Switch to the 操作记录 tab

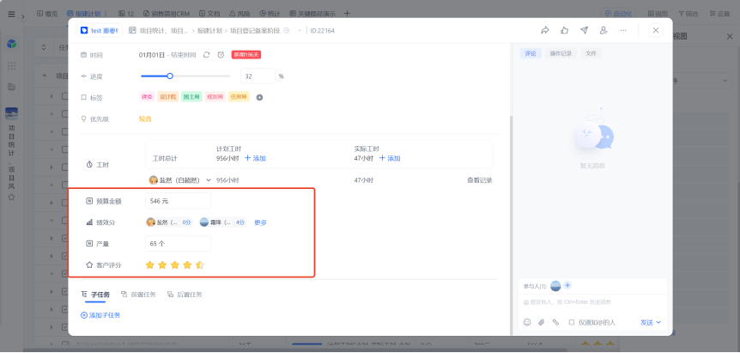coord(561,53)
